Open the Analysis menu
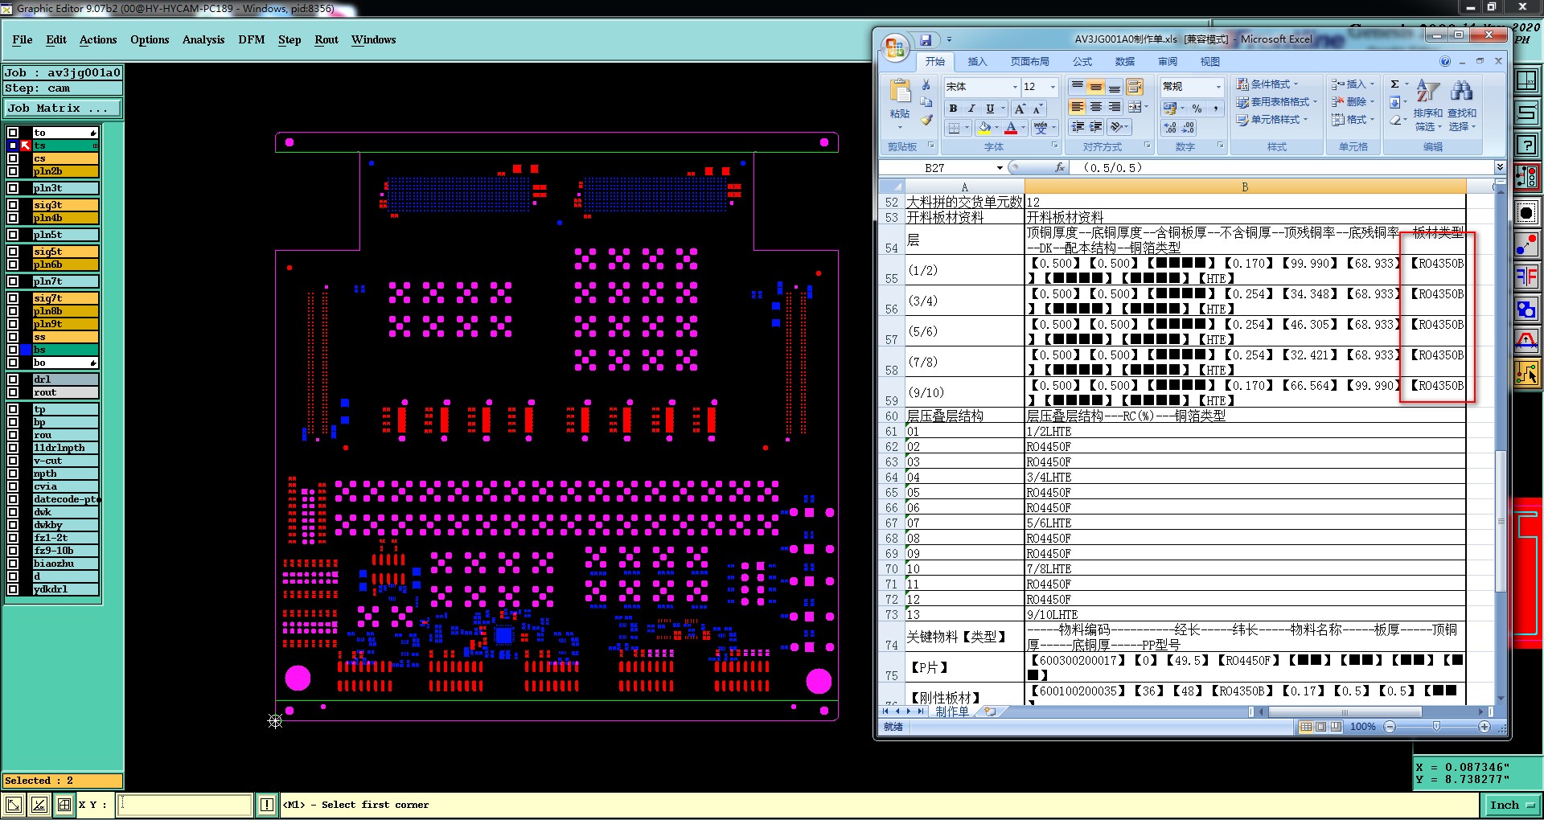1544x820 pixels. [x=203, y=39]
